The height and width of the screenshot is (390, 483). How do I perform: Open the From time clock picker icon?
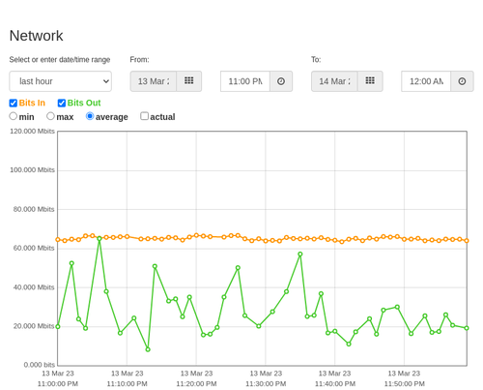coord(281,81)
